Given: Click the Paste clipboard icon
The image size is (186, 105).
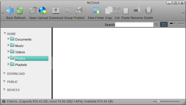Looking at the screenshot, I should (x=126, y=11).
